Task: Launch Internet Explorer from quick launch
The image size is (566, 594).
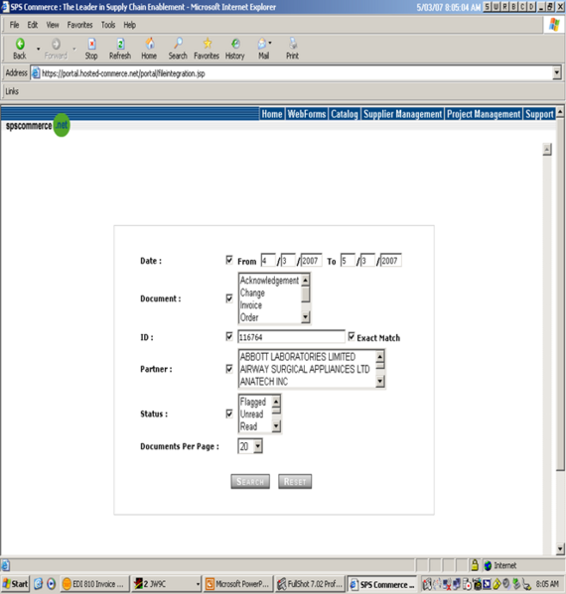Action: coord(38,584)
